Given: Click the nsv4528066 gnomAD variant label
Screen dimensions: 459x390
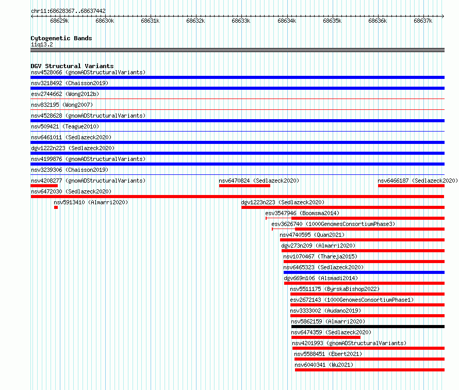Looking at the screenshot, I should click(x=88, y=72).
